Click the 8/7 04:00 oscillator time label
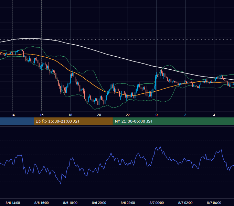The image size is (234, 206). click(214, 203)
